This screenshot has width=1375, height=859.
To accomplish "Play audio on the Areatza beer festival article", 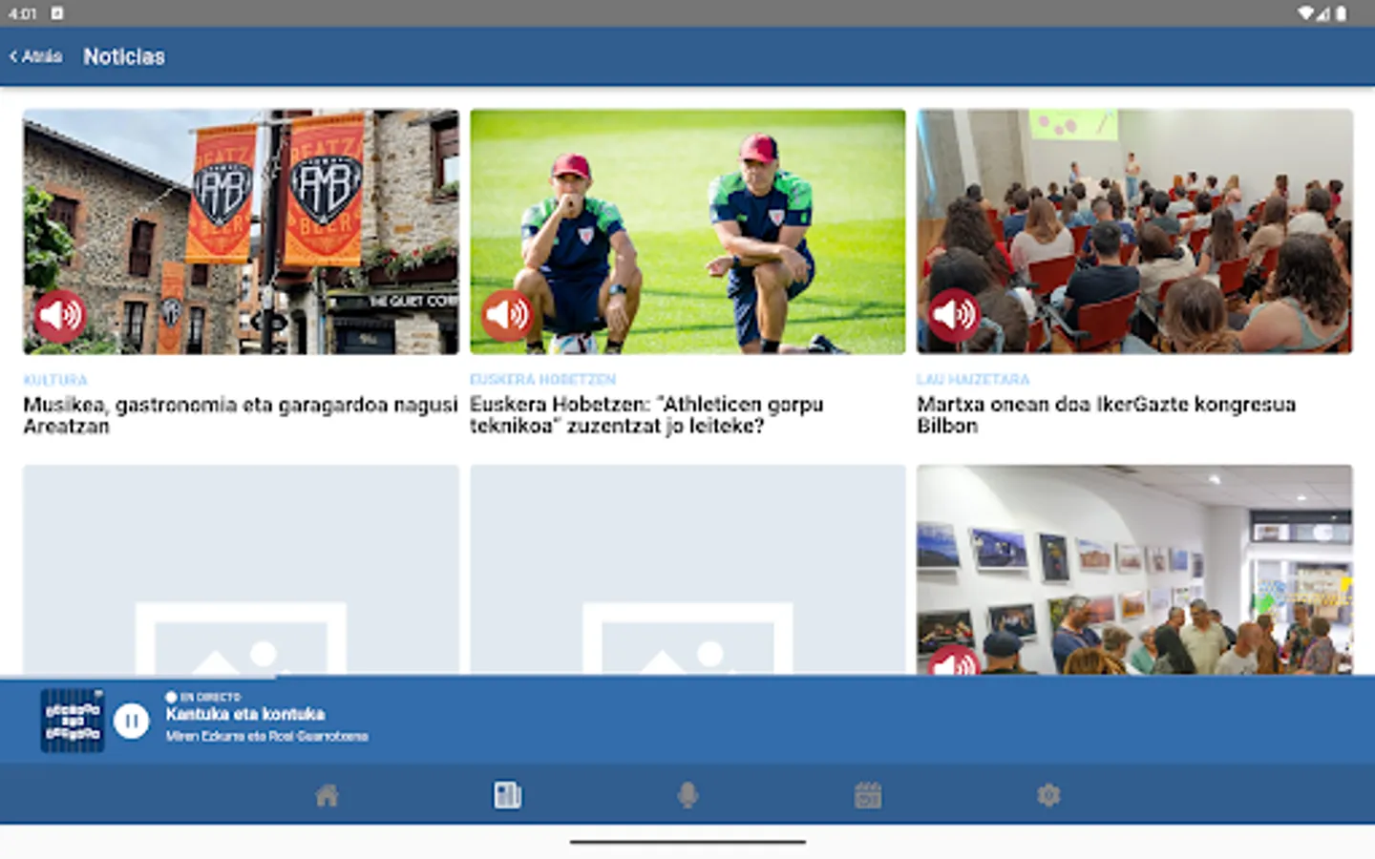I will [59, 313].
